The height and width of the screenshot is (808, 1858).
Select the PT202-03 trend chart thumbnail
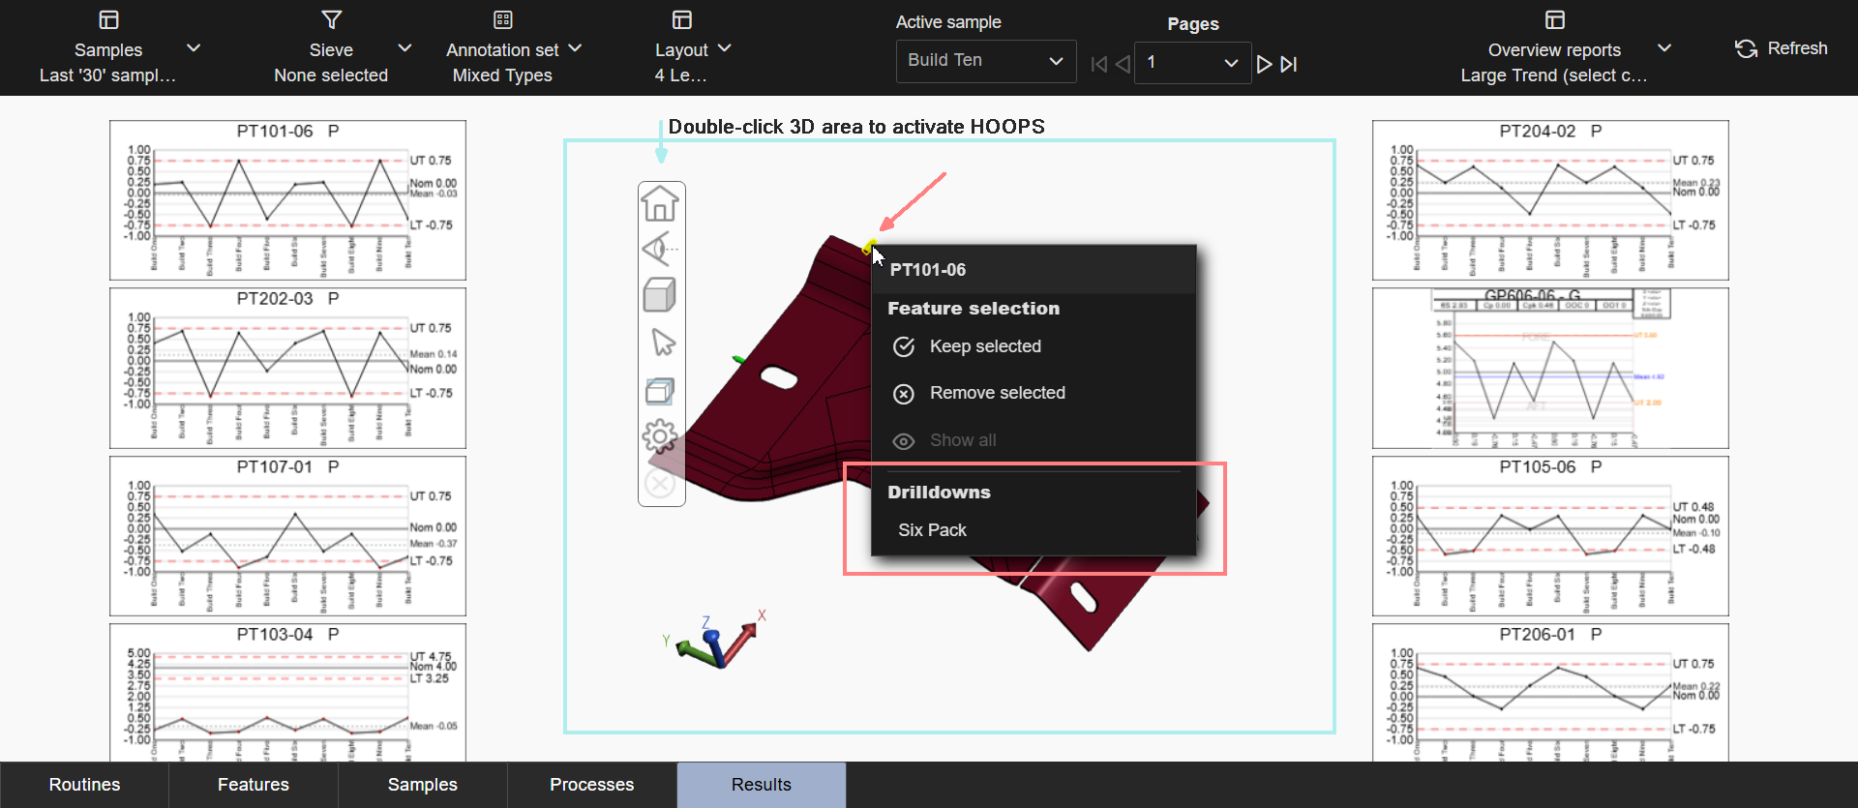pos(287,368)
